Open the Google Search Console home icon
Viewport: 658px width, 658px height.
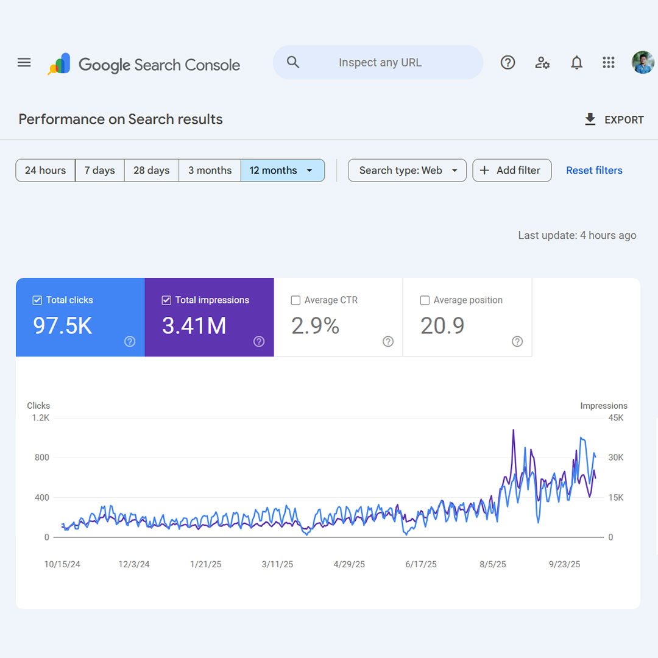click(x=60, y=63)
